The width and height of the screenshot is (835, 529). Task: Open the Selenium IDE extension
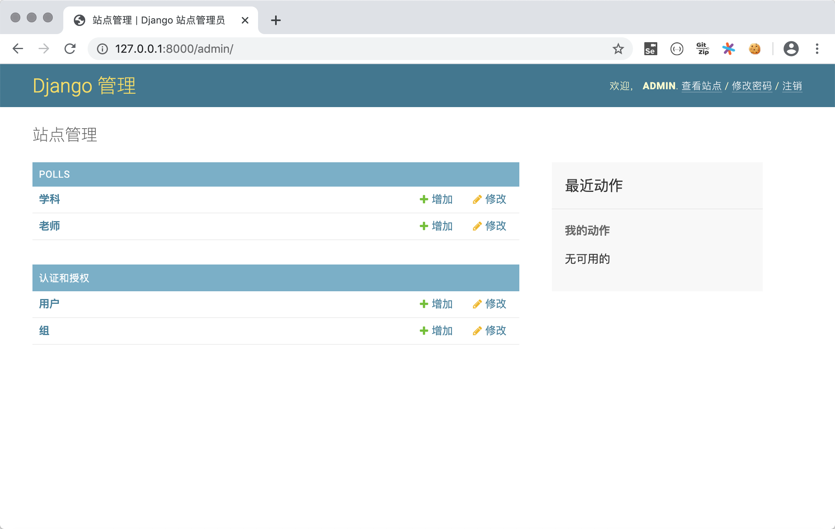[650, 49]
